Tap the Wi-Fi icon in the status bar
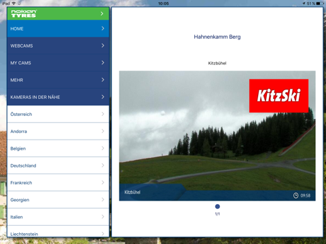 (x=14, y=3)
